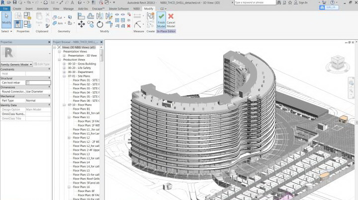Viewport: 358px width, 200px height.
Task: Open the Select dropdown under Modify
Action: coord(8,31)
